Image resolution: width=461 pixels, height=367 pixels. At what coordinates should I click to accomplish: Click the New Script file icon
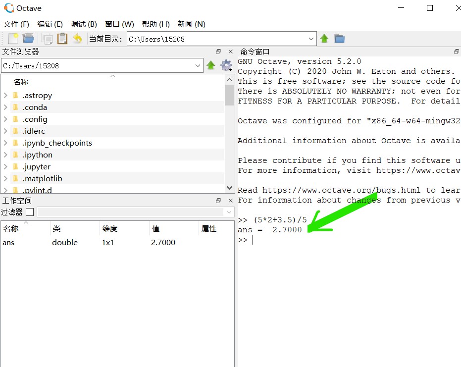coord(13,39)
